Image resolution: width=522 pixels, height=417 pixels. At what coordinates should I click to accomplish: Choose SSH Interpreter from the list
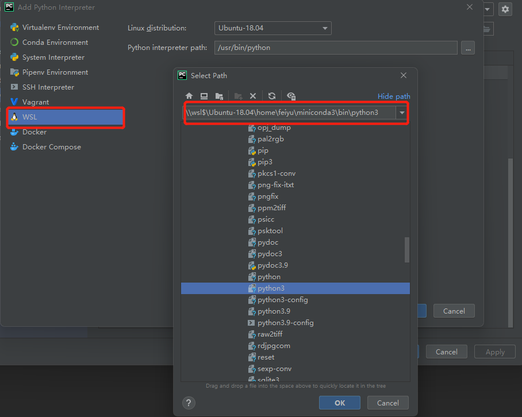[48, 87]
